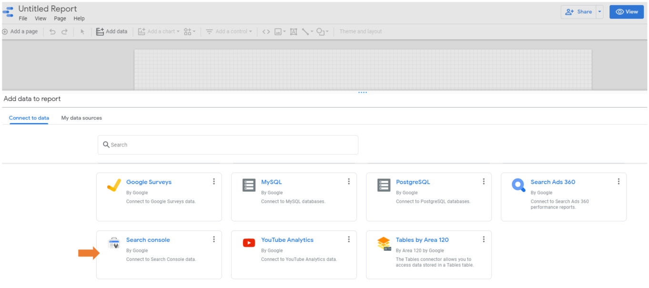
Task: Click Theme and layout
Action: pos(361,32)
